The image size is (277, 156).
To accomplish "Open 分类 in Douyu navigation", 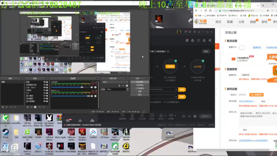I will point(241,22).
